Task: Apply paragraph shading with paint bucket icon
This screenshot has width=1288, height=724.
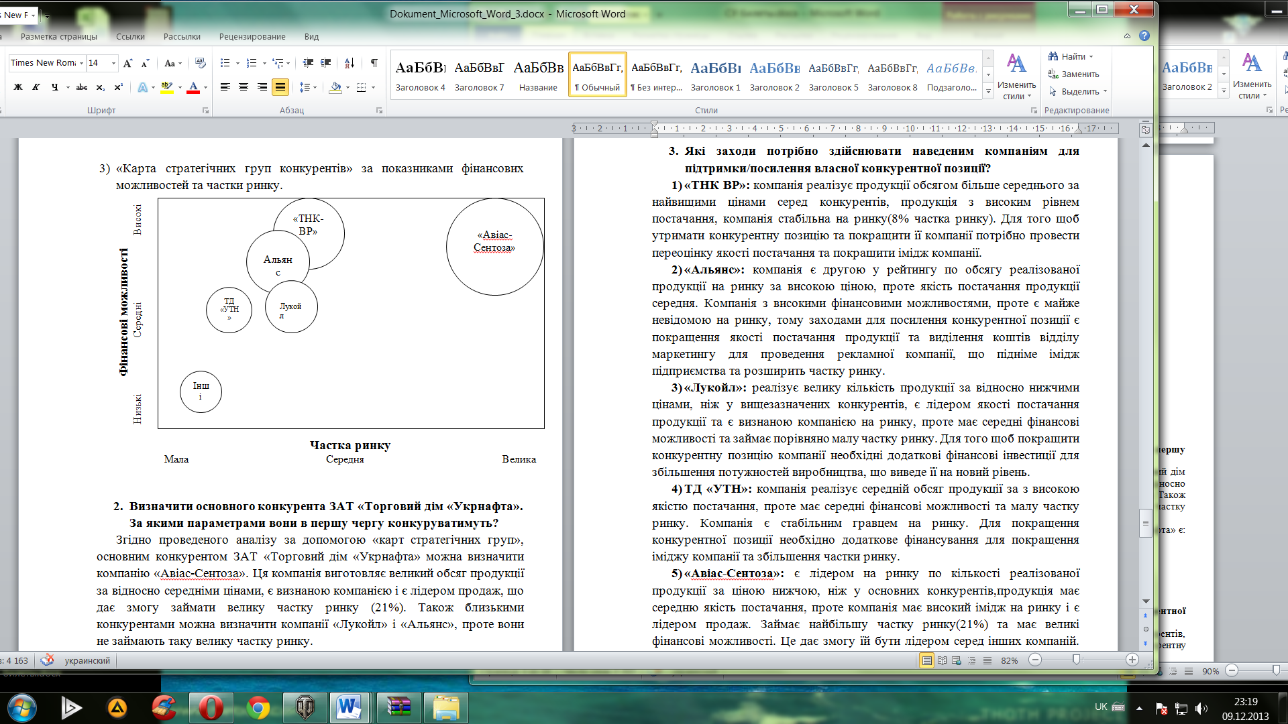Action: [x=336, y=87]
